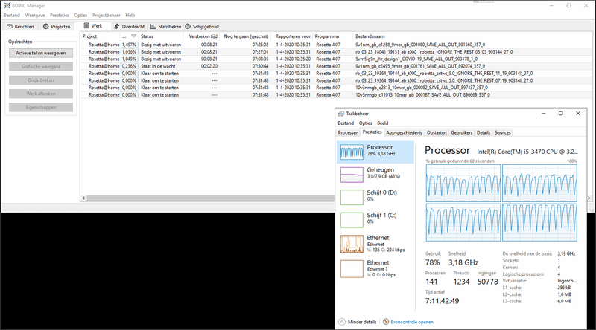Open Bestand menu in Taakbeheer
This screenshot has height=330, width=596.
click(x=346, y=123)
